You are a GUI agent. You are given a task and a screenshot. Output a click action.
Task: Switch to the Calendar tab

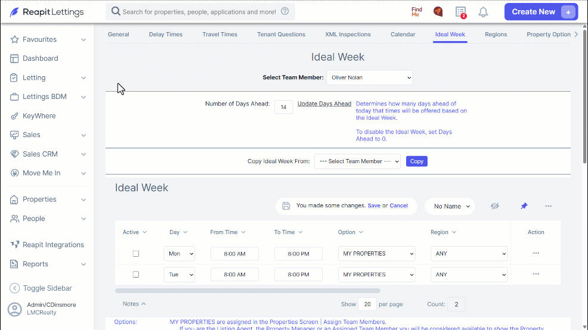point(403,34)
